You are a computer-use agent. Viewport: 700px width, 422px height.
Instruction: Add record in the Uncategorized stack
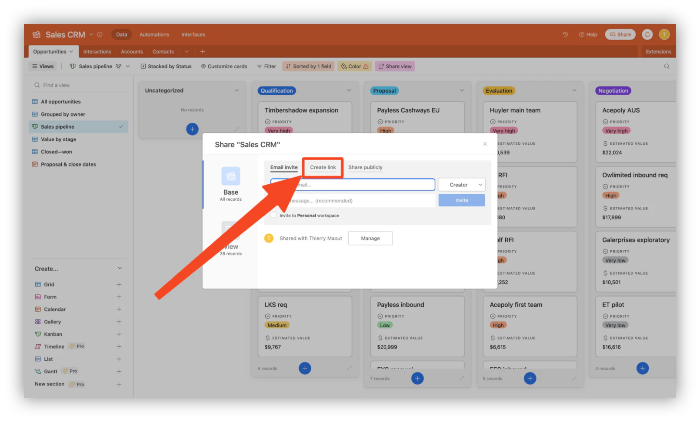192,129
